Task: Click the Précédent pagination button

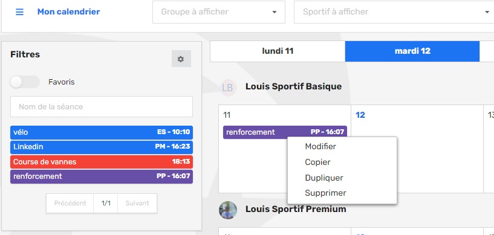Action: (x=70, y=203)
